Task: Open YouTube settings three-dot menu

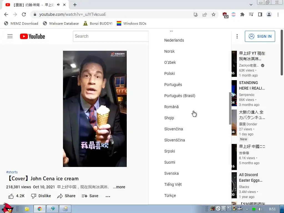Action: (x=237, y=36)
